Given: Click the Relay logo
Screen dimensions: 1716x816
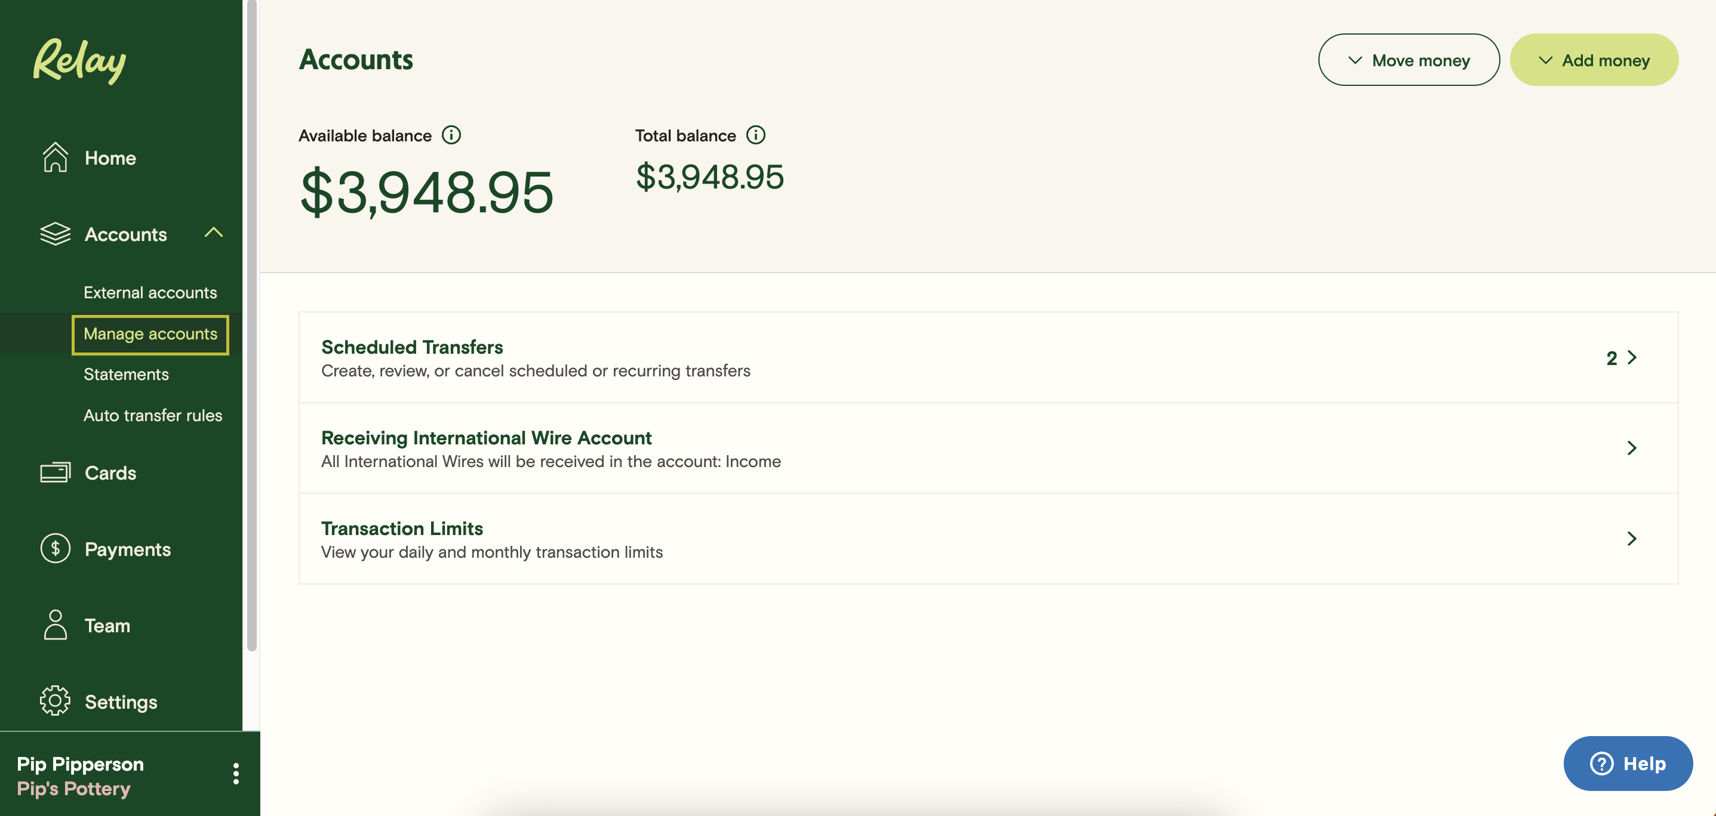Looking at the screenshot, I should point(80,61).
